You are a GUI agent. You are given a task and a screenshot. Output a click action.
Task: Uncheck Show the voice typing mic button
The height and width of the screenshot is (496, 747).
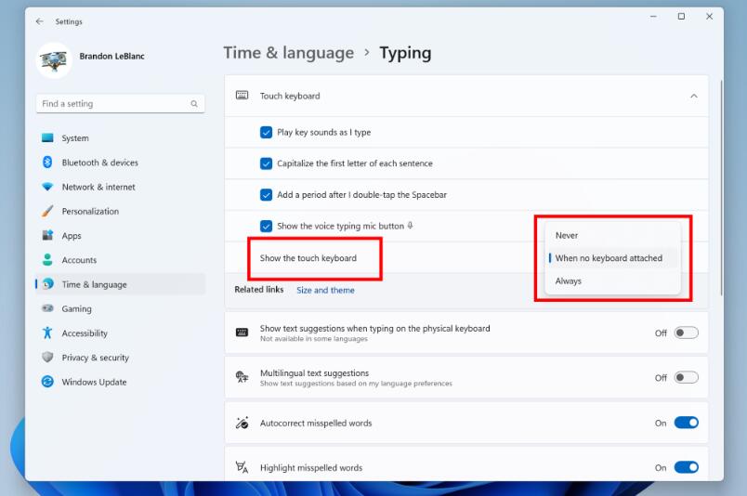(266, 226)
